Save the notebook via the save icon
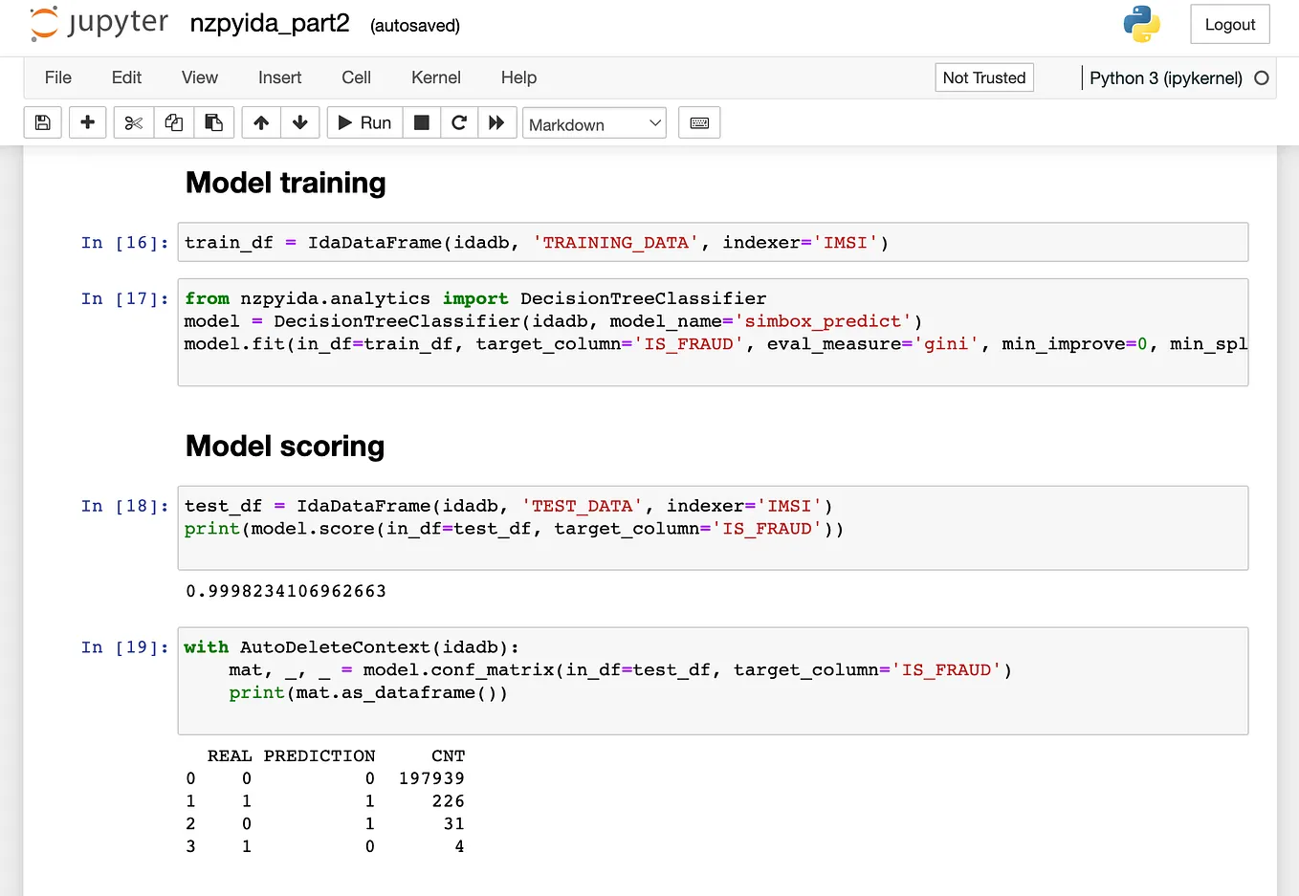The height and width of the screenshot is (896, 1299). (42, 122)
